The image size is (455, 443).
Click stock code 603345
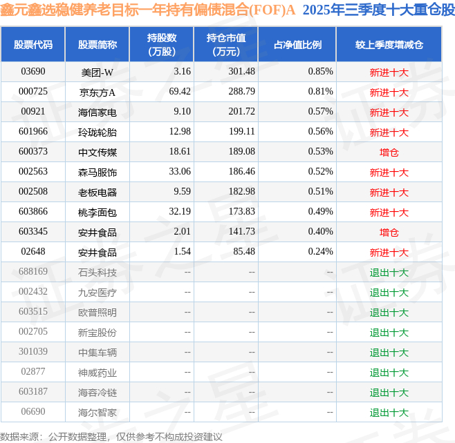[x=33, y=231]
